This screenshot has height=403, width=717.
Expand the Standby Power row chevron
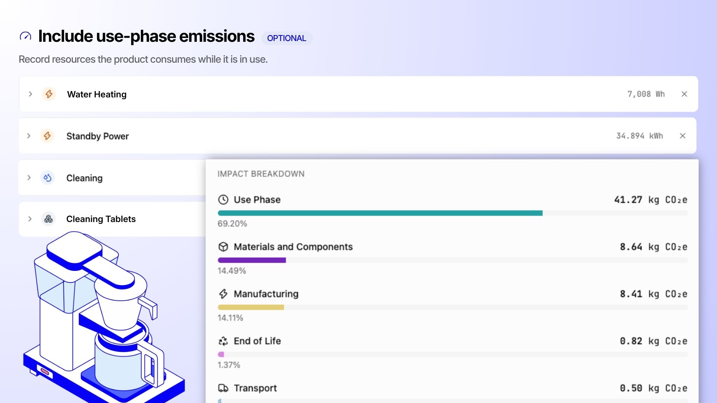29,136
